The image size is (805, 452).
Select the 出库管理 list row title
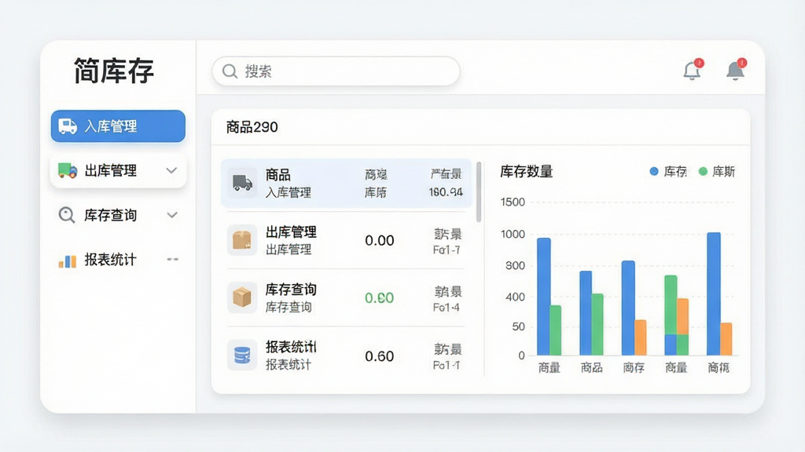(291, 232)
